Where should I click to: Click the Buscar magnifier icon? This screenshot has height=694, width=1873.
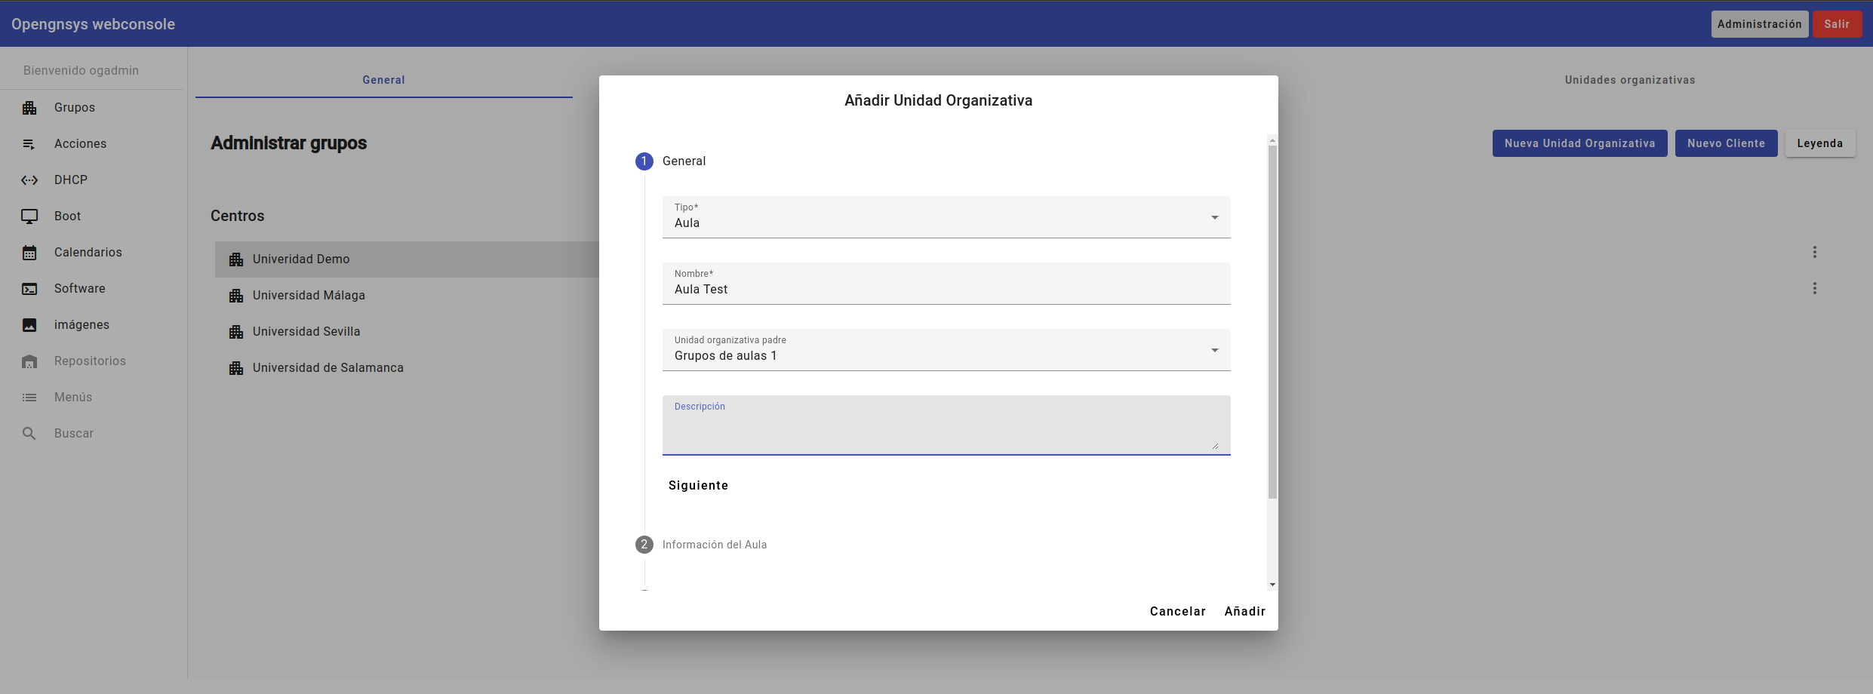pos(29,434)
